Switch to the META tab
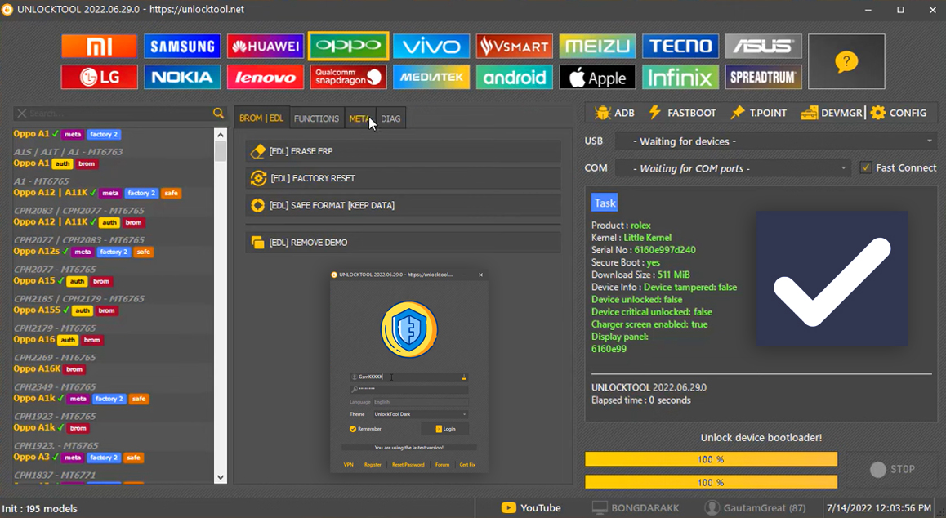 pos(359,119)
